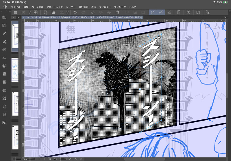Screen dimensions: 231x161
Task: Collapse the left palette dock arrows
Action: tap(1, 11)
